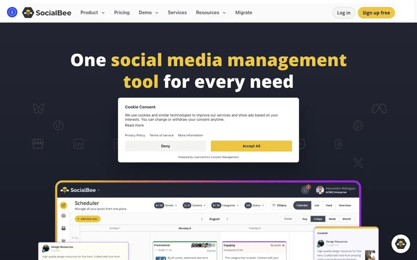Open notifications bell in Scheduler preview
The height and width of the screenshot is (260, 417).
(x=305, y=190)
